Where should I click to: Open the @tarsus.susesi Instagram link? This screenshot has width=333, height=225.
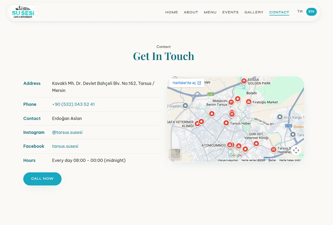[67, 132]
